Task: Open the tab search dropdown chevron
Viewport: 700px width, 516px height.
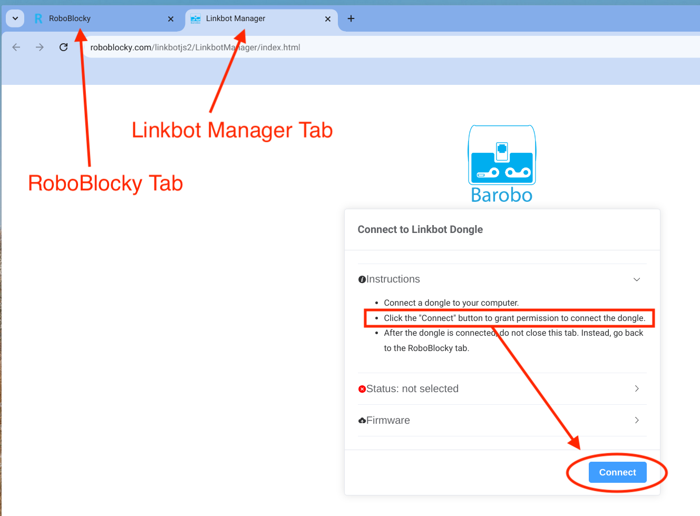Action: tap(15, 18)
